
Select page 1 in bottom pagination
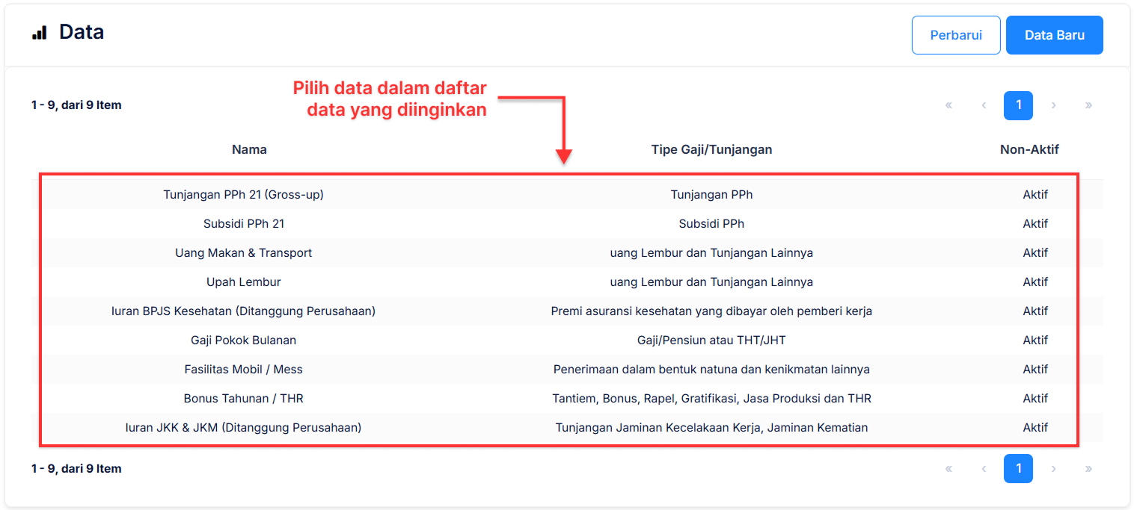tap(1018, 469)
